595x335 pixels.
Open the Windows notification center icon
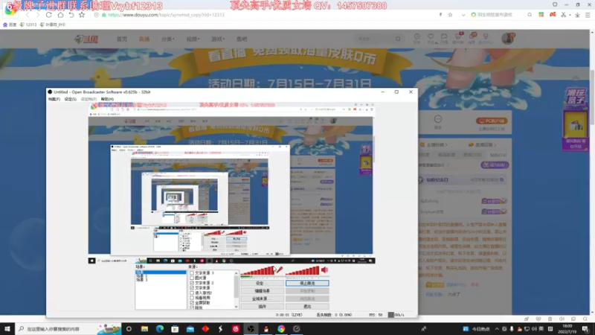(585, 328)
